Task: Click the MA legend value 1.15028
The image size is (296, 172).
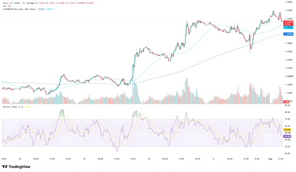Action: (40, 9)
